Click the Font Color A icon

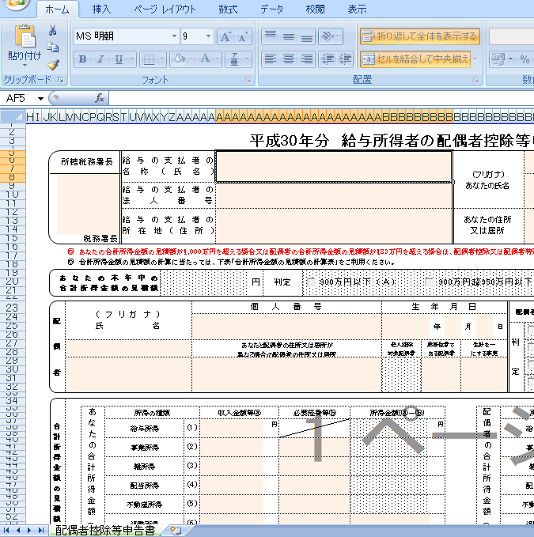pyautogui.click(x=205, y=59)
